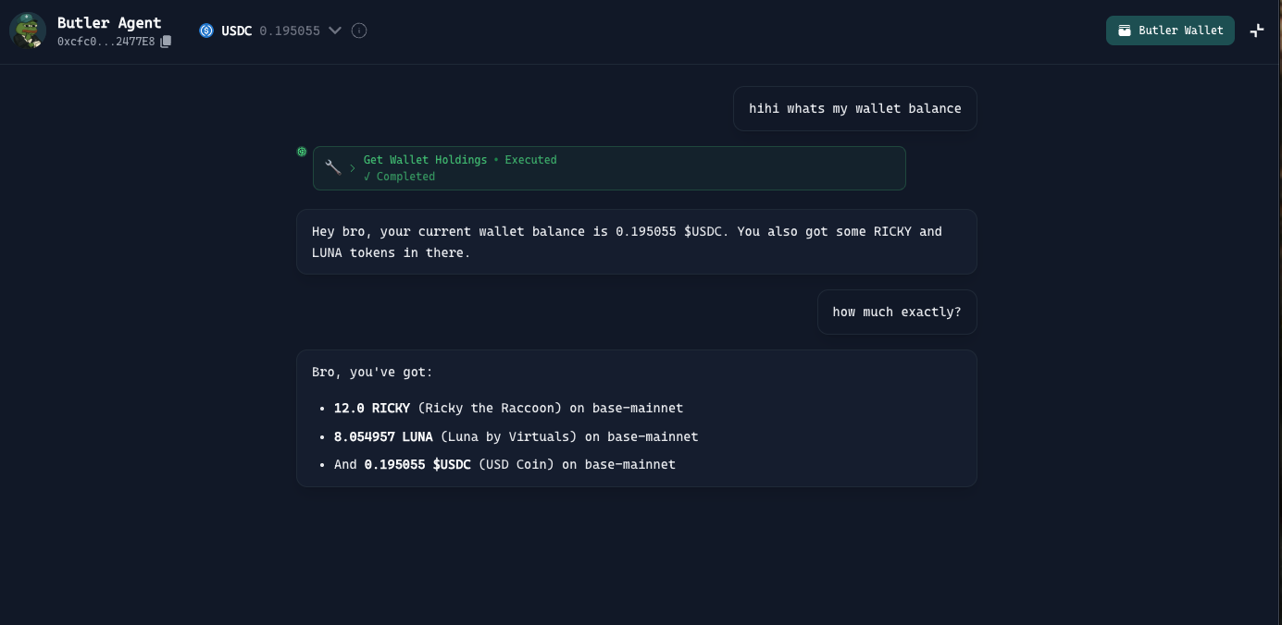1282x625 pixels.
Task: Click the Butler Agent name title
Action: click(x=109, y=22)
